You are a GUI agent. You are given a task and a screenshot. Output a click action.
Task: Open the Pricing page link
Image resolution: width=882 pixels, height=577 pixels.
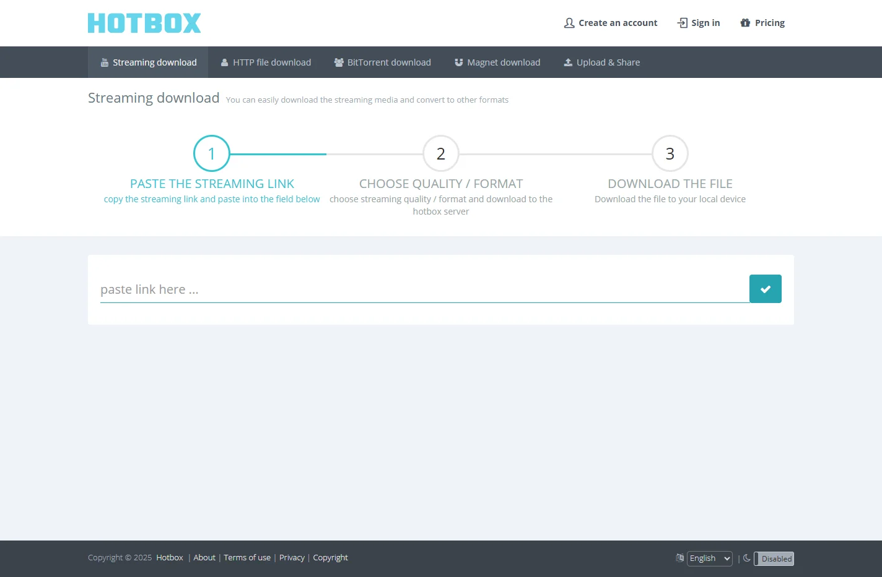pos(762,23)
